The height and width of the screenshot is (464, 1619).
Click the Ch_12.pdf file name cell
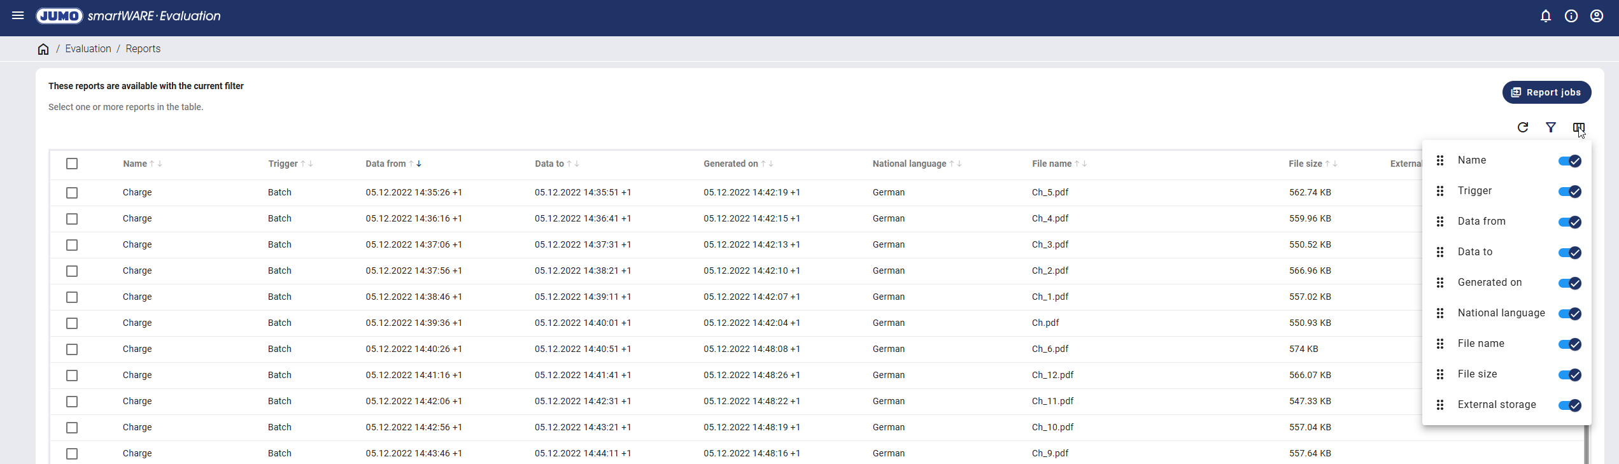tap(1052, 376)
